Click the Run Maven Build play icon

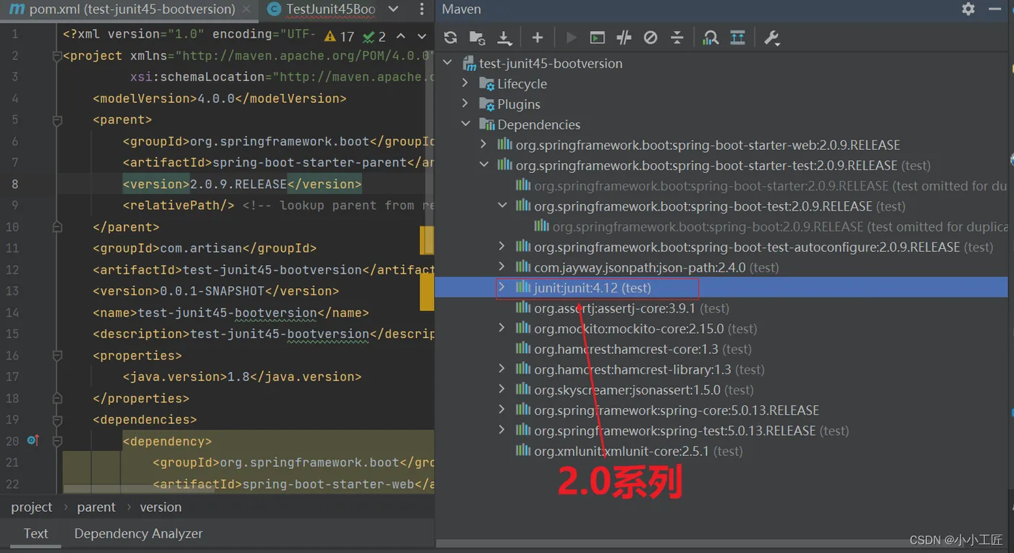pos(571,38)
